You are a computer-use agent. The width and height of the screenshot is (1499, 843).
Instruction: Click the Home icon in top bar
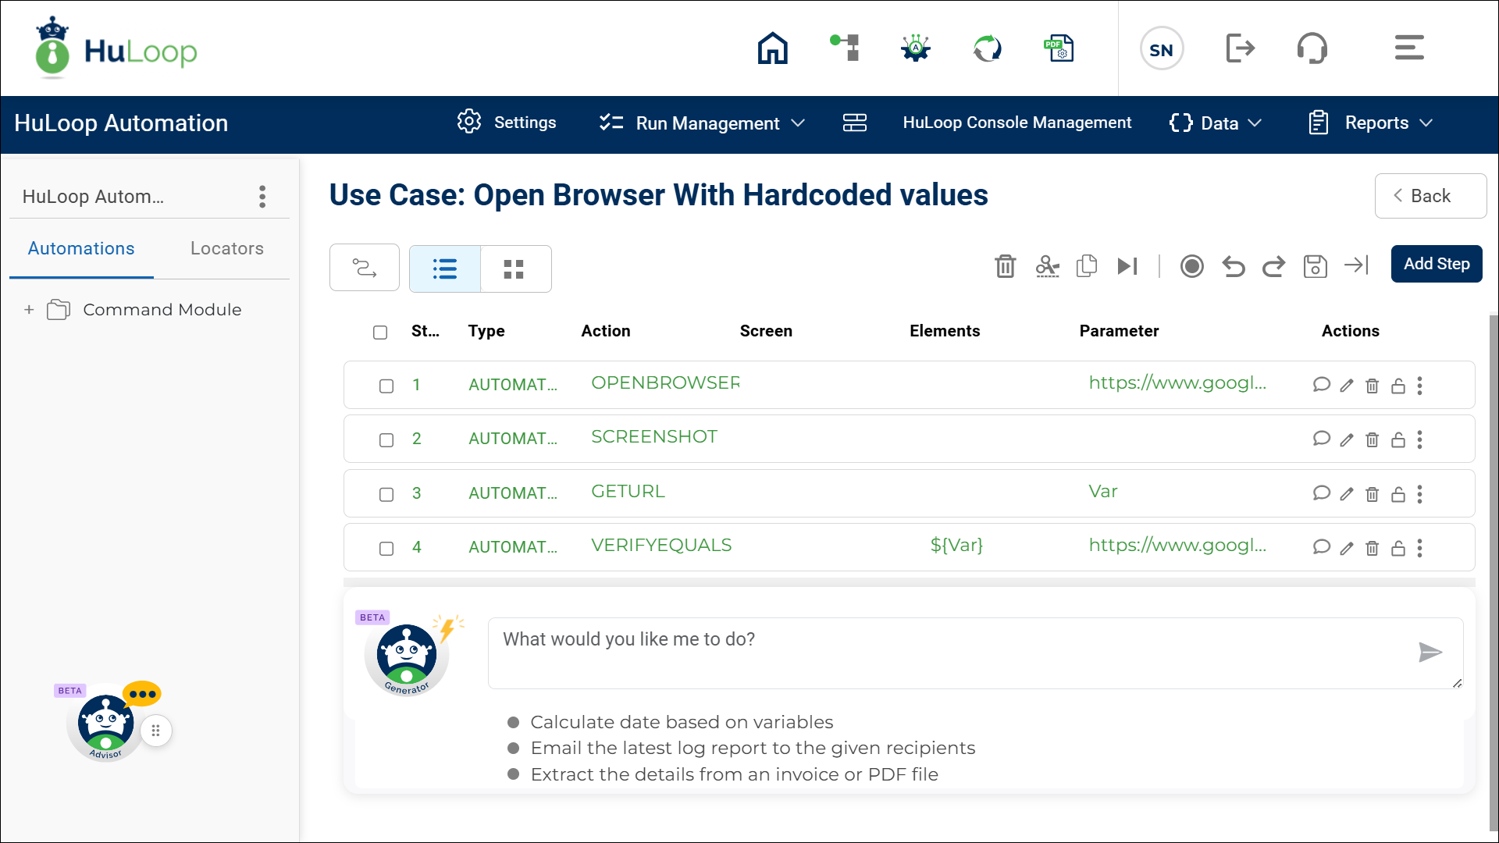(772, 48)
